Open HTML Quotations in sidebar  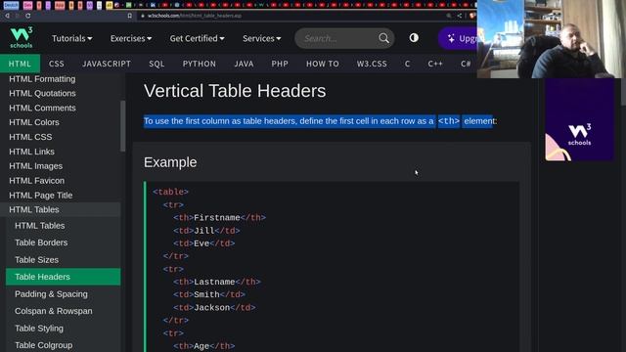(x=42, y=94)
